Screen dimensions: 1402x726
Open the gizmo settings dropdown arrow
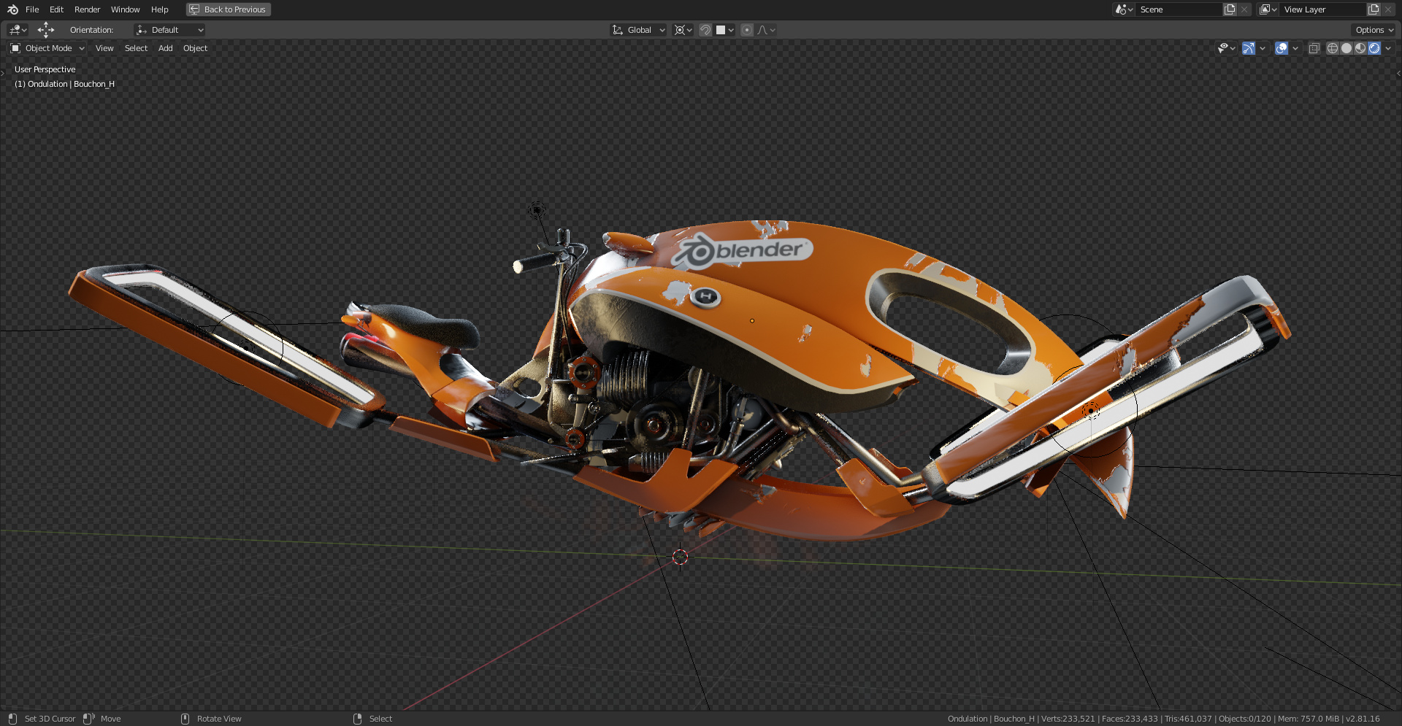coord(1263,48)
